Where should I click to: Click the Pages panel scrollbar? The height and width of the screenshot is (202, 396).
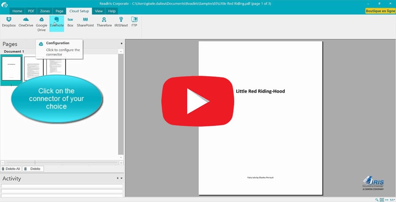coord(121,104)
